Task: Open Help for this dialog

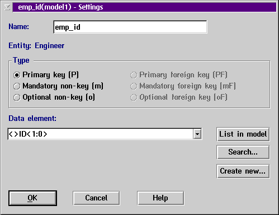Action: pyautogui.click(x=160, y=198)
